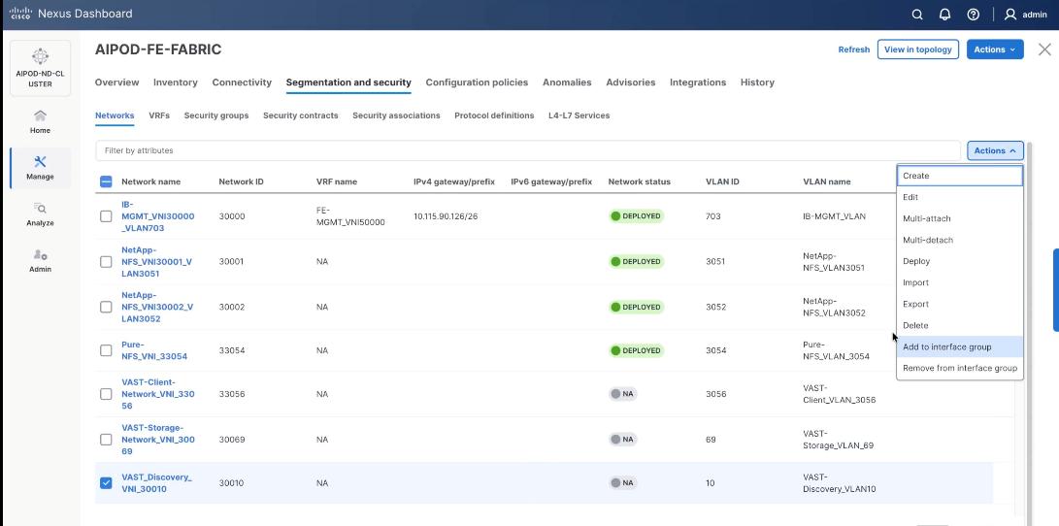This screenshot has width=1059, height=526.
Task: Open NetApp-NFS_VNI30002_VLAN3052 network link
Action: point(157,307)
